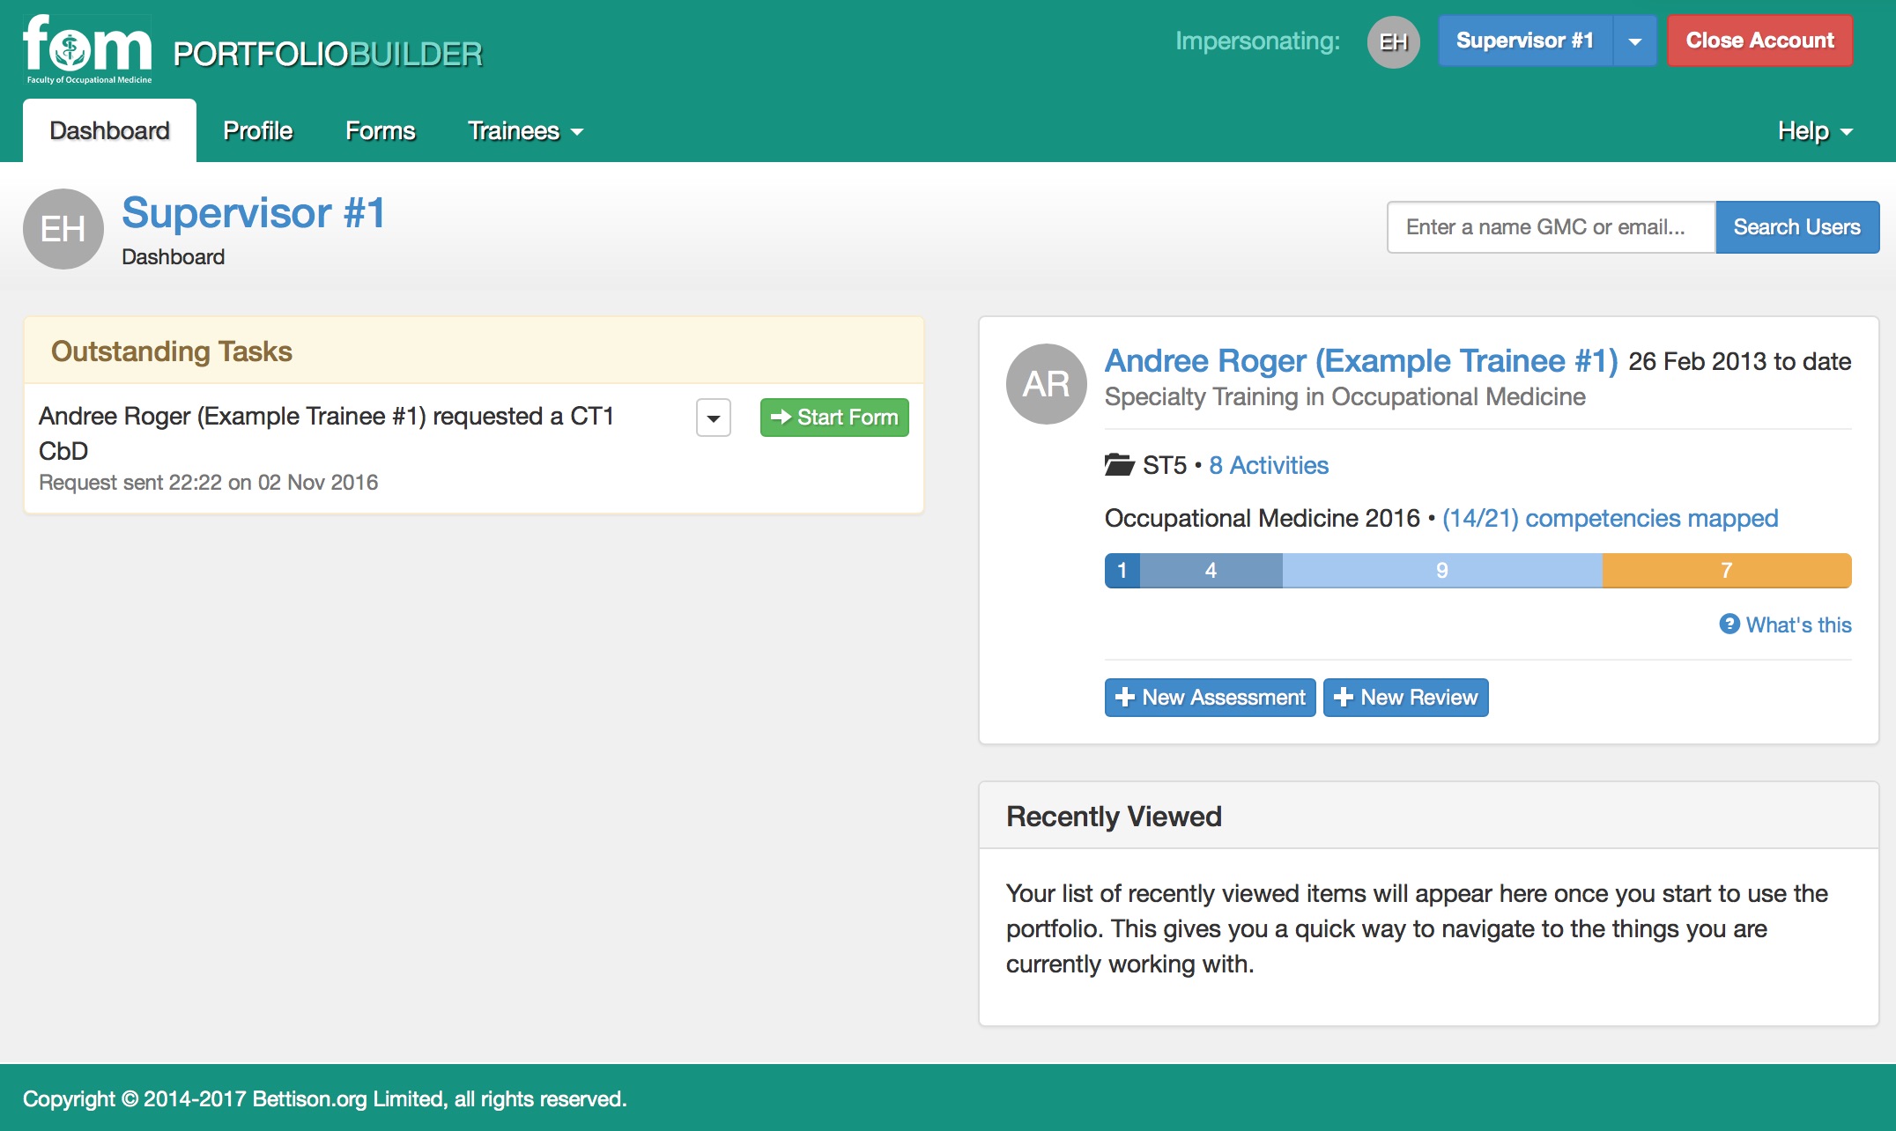The height and width of the screenshot is (1131, 1896).
Task: Click the Outstanding Tasks panel heading
Action: click(x=172, y=351)
